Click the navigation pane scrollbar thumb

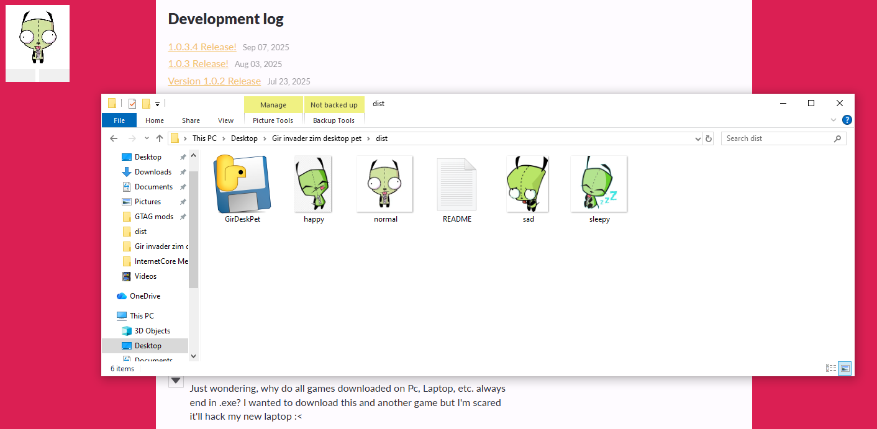193,228
